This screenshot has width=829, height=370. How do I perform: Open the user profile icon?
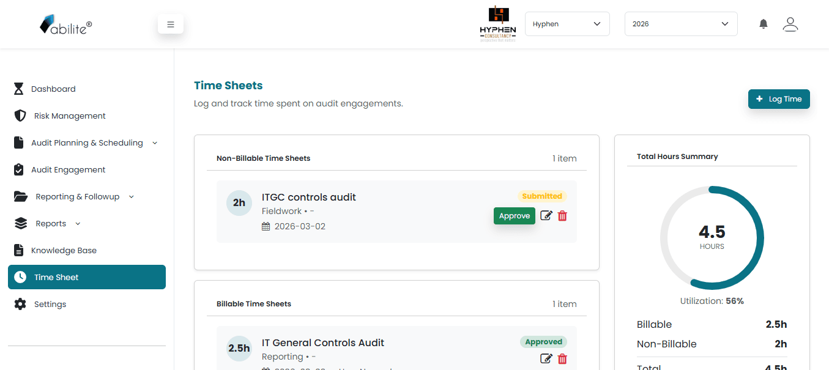pos(790,24)
